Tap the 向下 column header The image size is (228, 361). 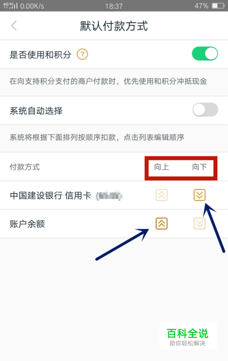(199, 167)
